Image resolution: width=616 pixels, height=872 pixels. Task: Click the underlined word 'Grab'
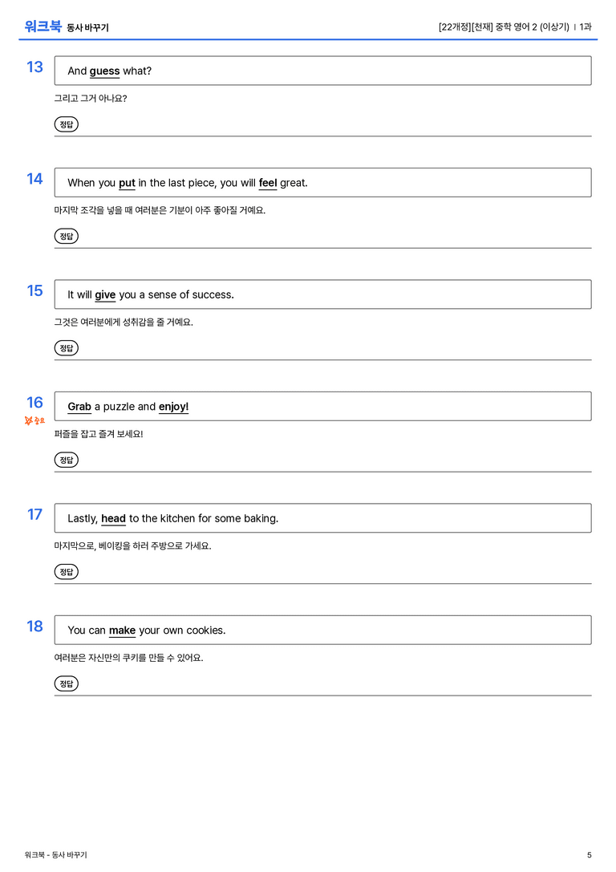point(79,407)
